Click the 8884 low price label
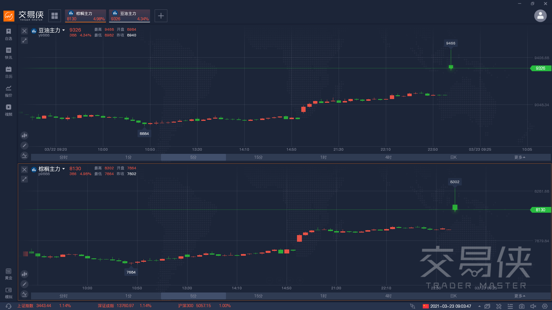The width and height of the screenshot is (552, 310). tap(144, 134)
